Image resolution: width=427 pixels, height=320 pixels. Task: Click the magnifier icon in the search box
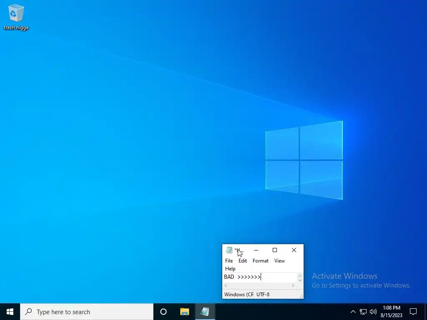28,312
